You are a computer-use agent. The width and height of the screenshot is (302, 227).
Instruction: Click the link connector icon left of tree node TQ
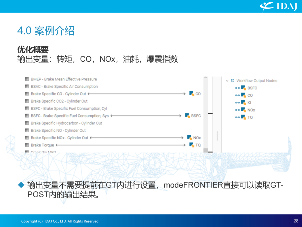point(237,117)
